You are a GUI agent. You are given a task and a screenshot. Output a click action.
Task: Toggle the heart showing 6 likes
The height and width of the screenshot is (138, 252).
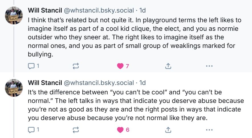(120, 130)
